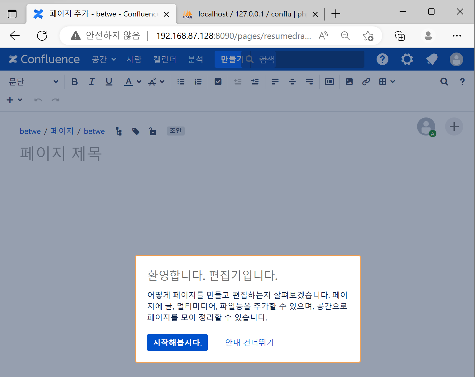Image resolution: width=475 pixels, height=377 pixels.
Task: Open find and replace in editor
Action: point(444,82)
